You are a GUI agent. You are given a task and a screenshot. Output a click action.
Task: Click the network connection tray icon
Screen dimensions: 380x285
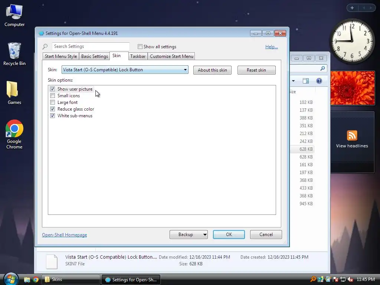(343, 279)
